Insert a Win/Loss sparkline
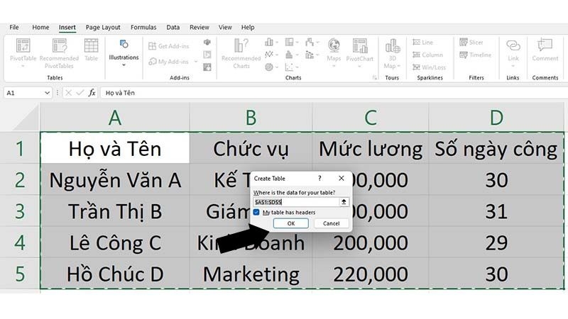 point(429,67)
